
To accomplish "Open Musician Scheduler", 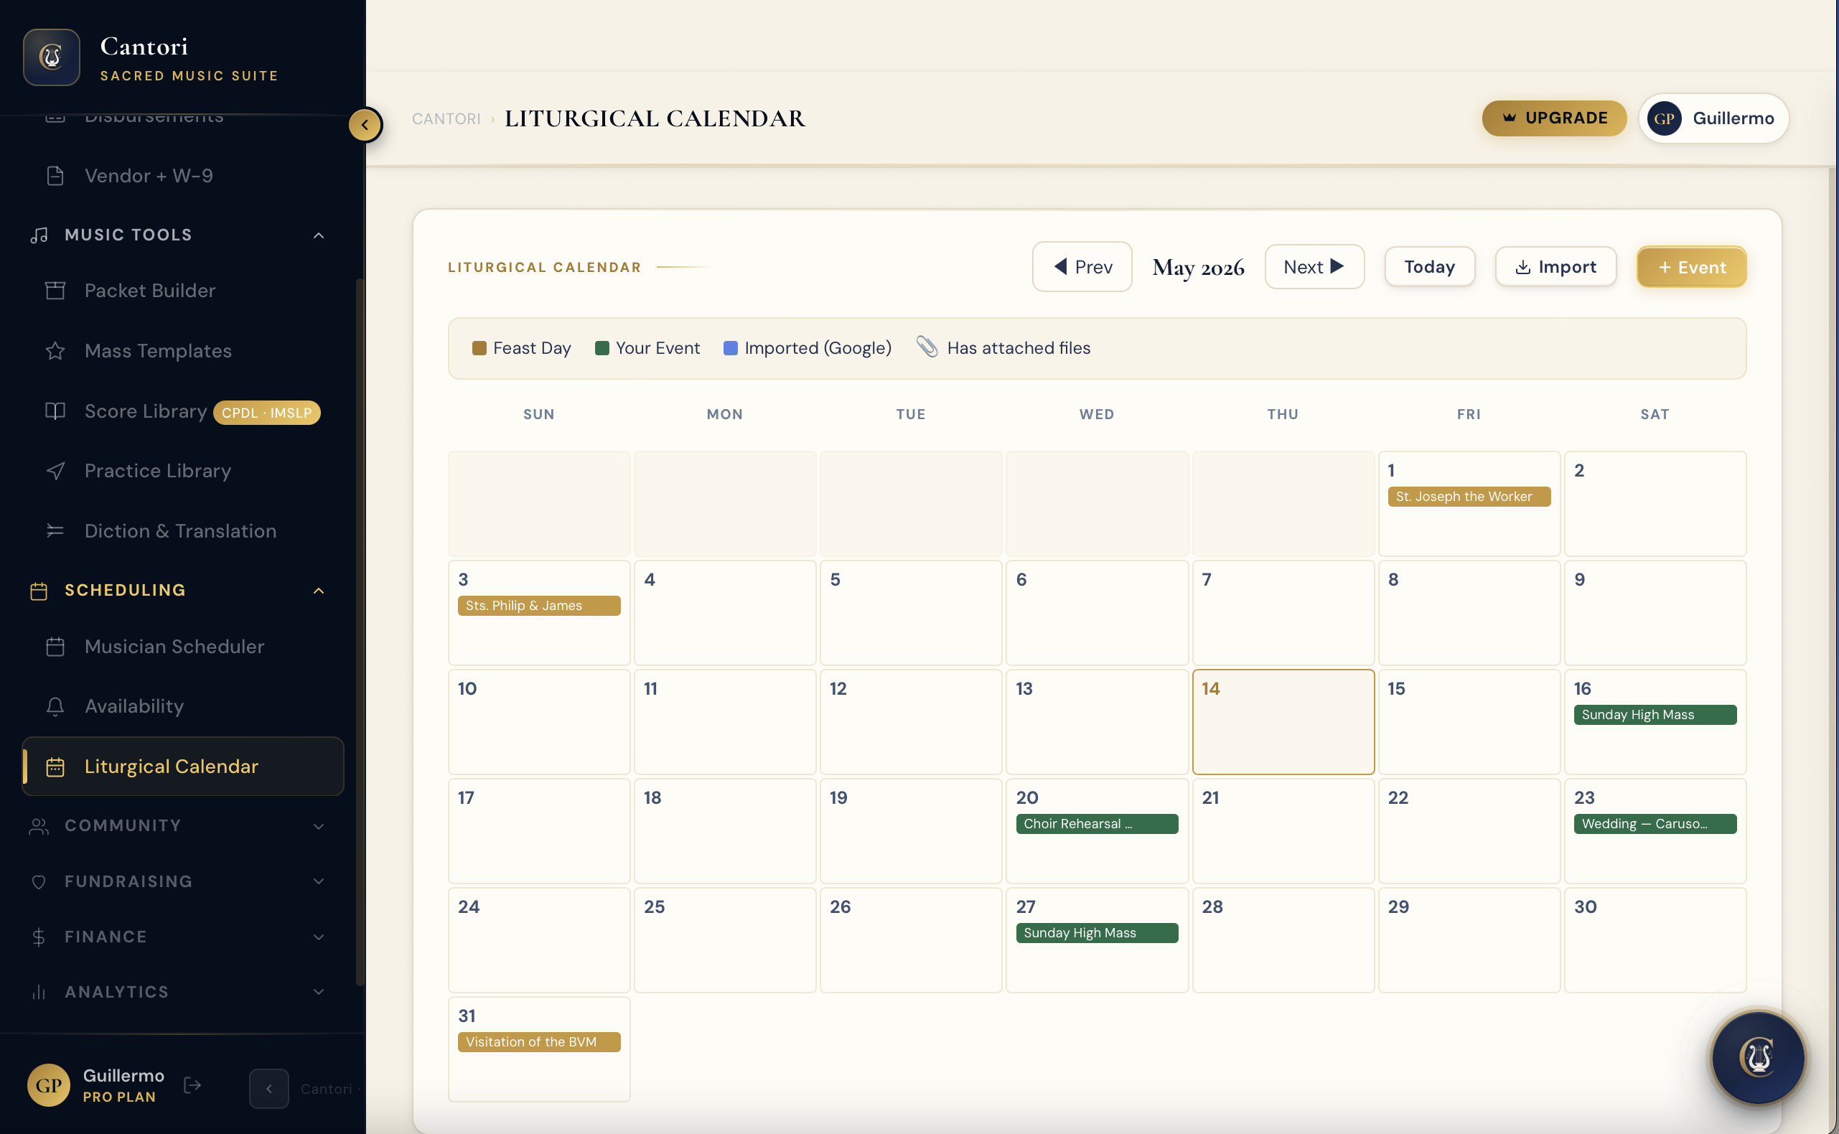I will [x=183, y=647].
